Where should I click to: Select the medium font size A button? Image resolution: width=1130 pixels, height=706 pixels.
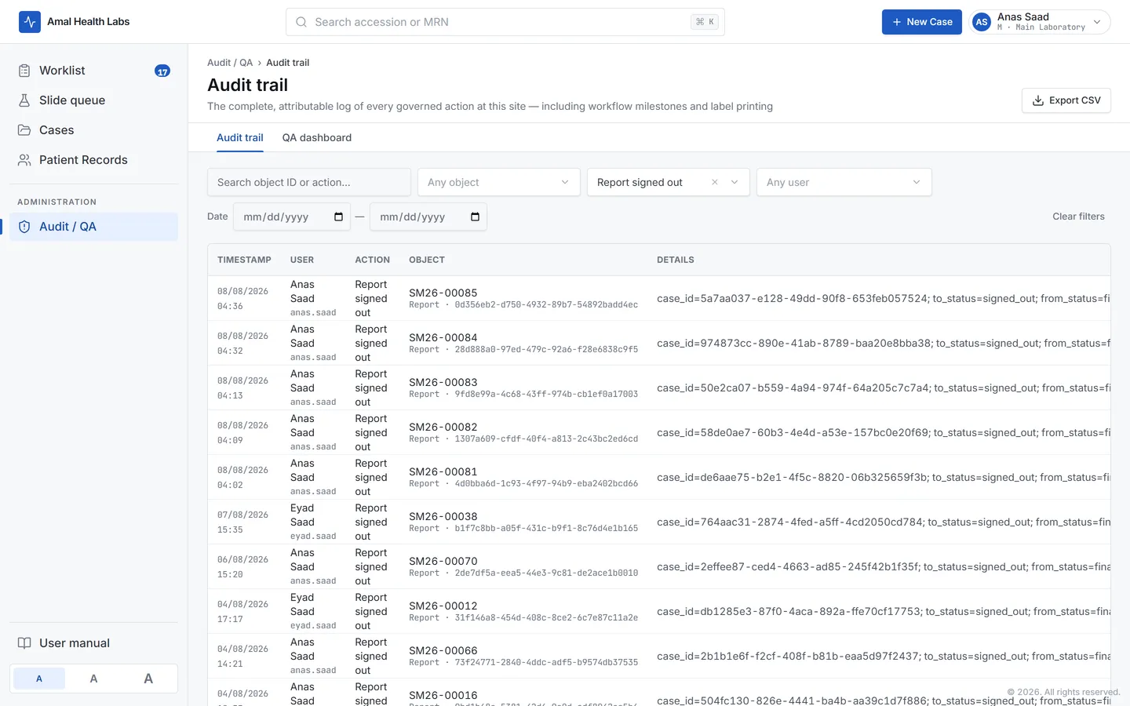tap(93, 679)
